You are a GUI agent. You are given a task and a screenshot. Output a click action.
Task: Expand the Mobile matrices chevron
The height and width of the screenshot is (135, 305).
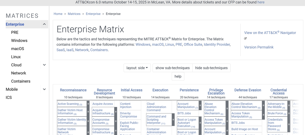44,89
